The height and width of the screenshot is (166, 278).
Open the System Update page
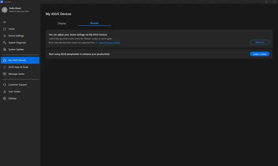tap(20, 49)
